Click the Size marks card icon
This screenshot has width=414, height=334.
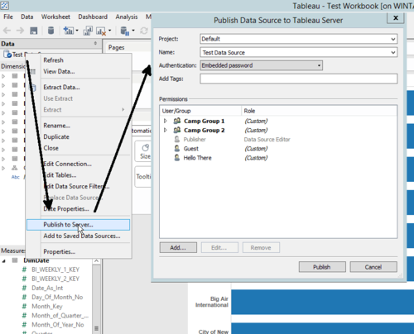point(145,148)
